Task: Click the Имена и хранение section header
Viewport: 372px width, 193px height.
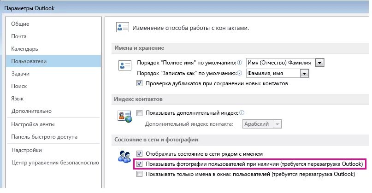Action: coord(139,48)
